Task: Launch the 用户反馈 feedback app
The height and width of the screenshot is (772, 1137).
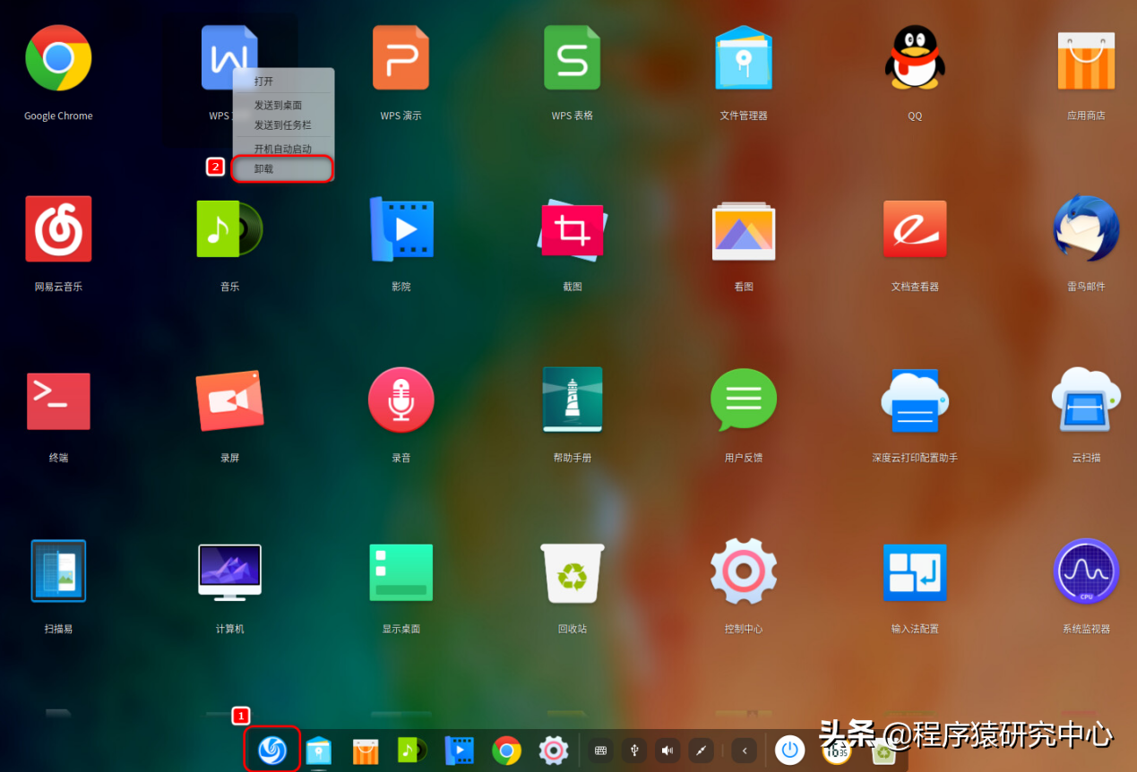Action: pyautogui.click(x=744, y=400)
